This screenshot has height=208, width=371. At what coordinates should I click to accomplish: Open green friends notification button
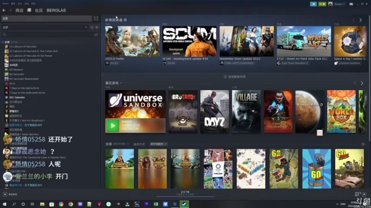coord(322,4)
